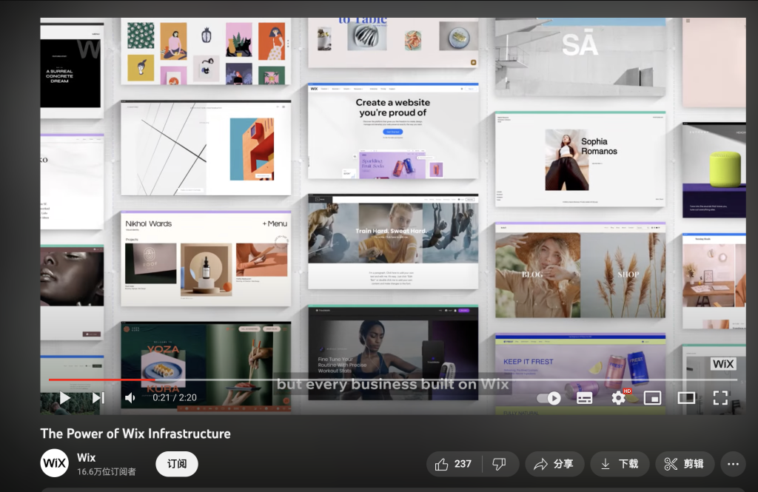The width and height of the screenshot is (758, 492).
Task: Download the video via 下载
Action: click(620, 464)
